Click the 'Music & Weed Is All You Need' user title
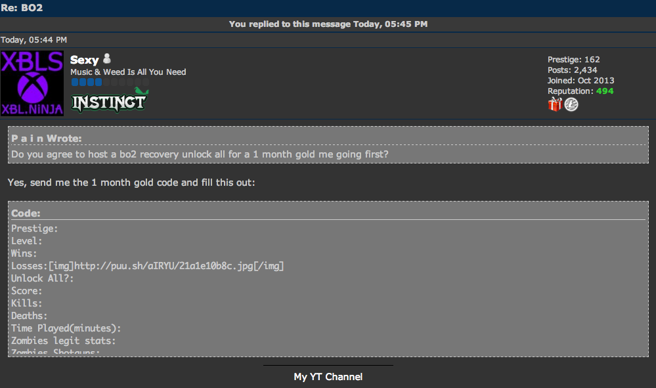This screenshot has height=388, width=656. (128, 72)
